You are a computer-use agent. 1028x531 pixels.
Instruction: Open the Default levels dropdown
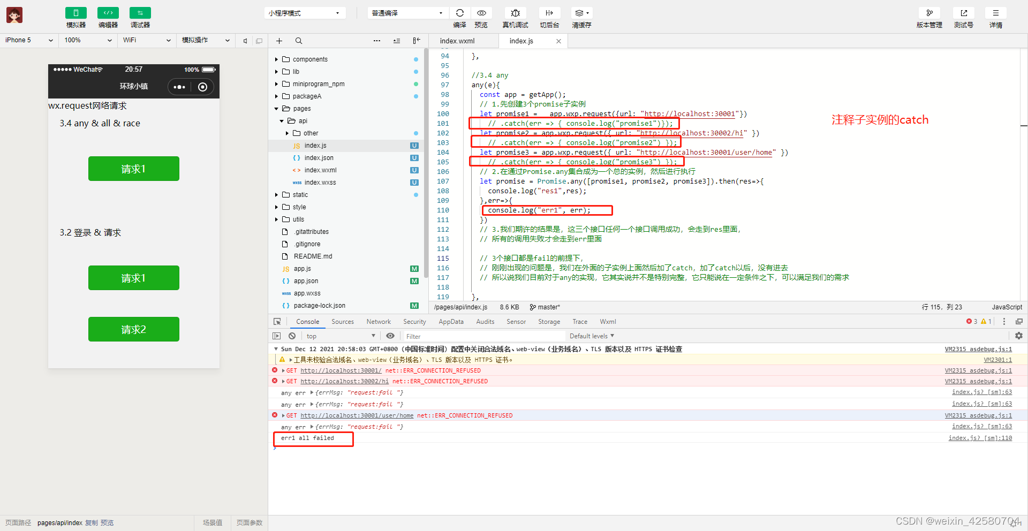coord(592,336)
